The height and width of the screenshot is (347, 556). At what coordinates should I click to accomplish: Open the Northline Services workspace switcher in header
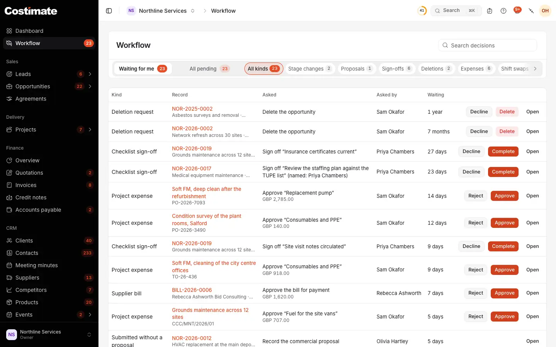click(x=161, y=11)
